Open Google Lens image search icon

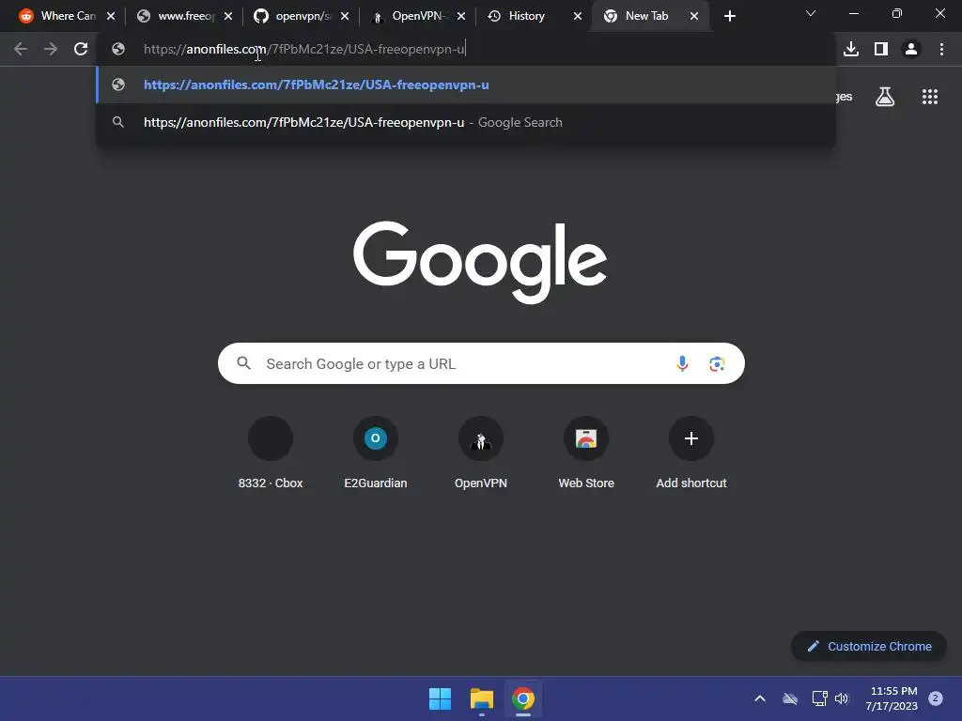[717, 363]
